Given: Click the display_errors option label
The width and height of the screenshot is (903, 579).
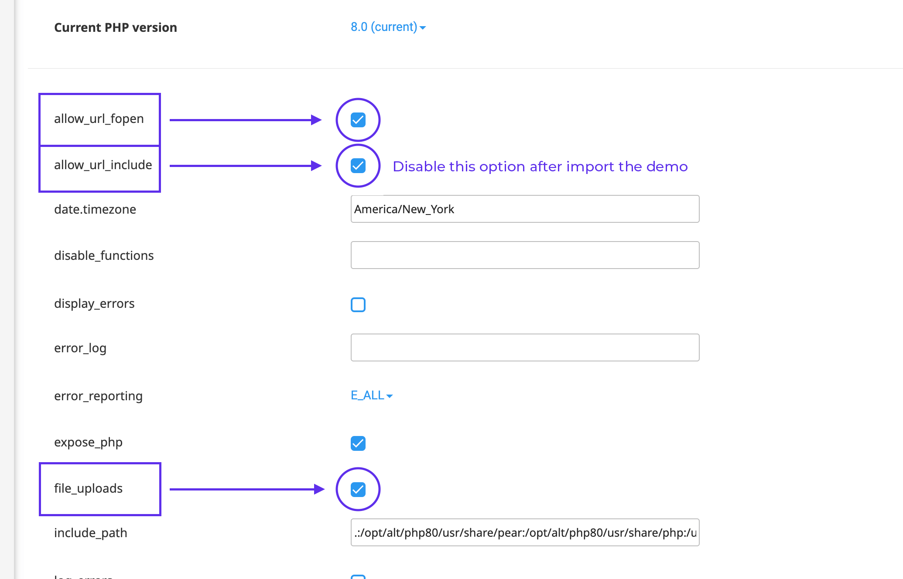Looking at the screenshot, I should (94, 303).
